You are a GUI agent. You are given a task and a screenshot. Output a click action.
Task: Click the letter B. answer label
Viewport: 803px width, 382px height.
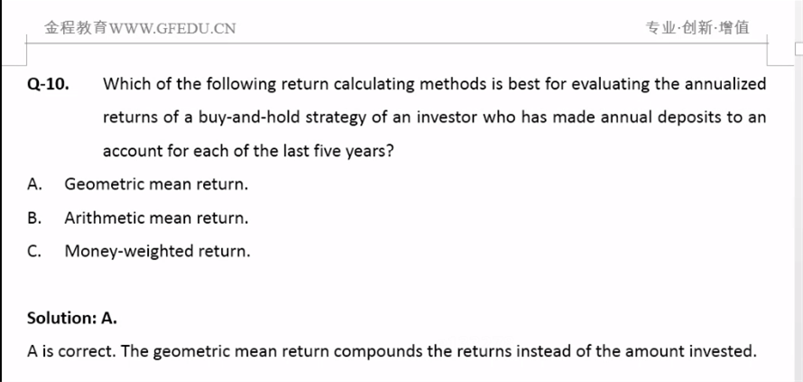(35, 218)
